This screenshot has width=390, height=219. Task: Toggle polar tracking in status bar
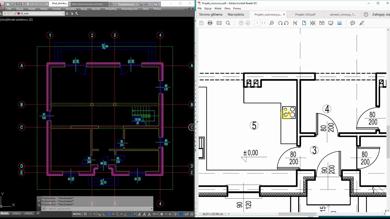click(x=109, y=214)
